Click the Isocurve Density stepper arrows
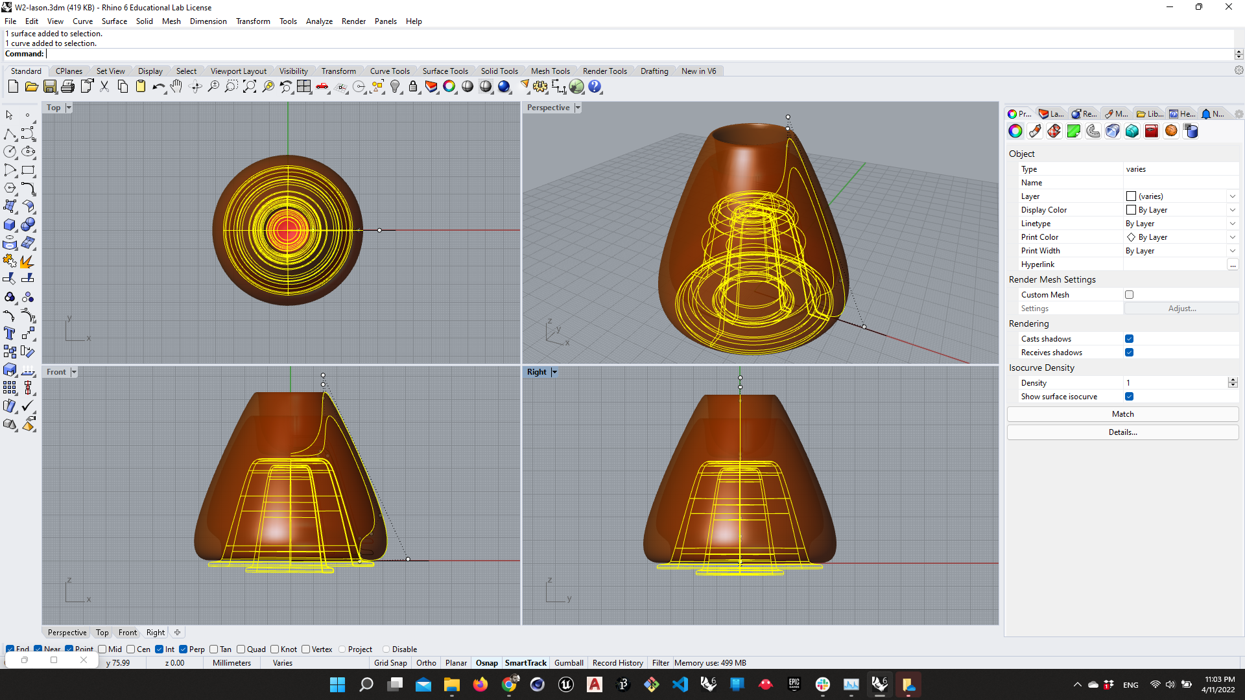The image size is (1245, 700). tap(1233, 383)
